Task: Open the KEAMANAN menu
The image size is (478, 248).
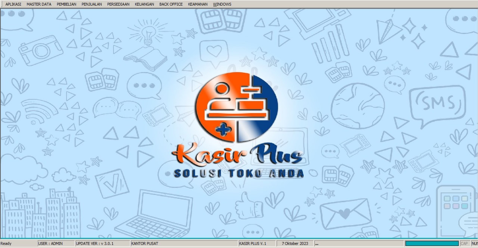Action: coord(198,4)
